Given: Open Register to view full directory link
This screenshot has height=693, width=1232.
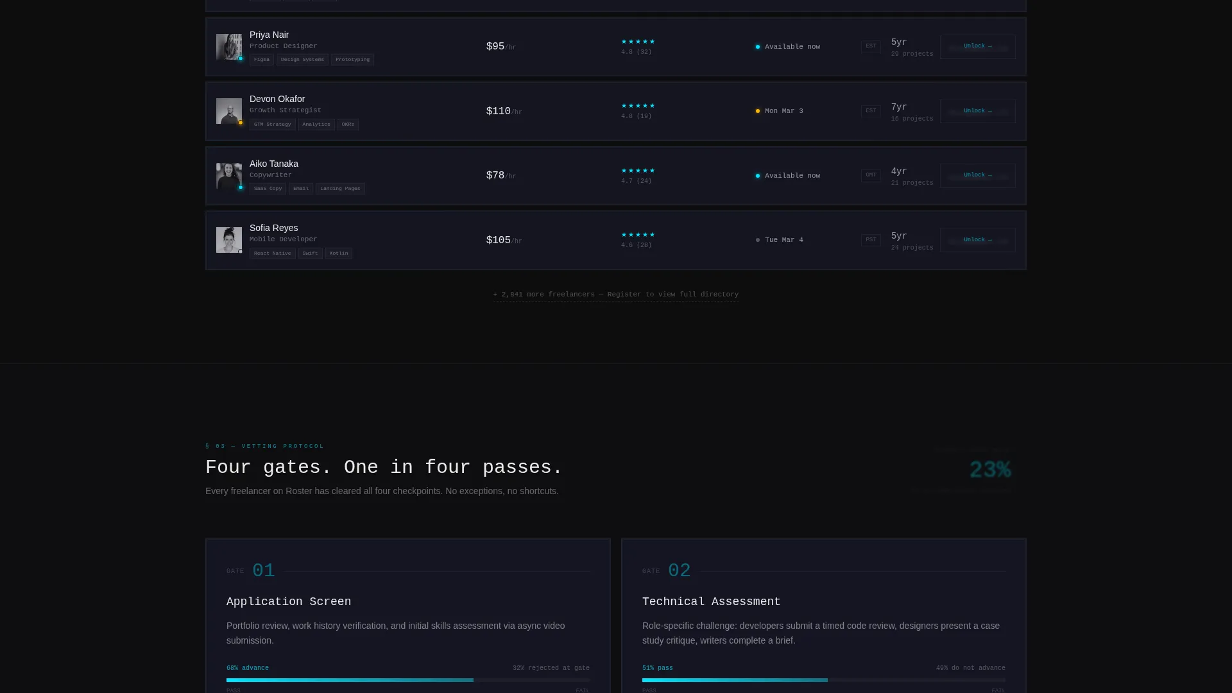Looking at the screenshot, I should pos(615,295).
